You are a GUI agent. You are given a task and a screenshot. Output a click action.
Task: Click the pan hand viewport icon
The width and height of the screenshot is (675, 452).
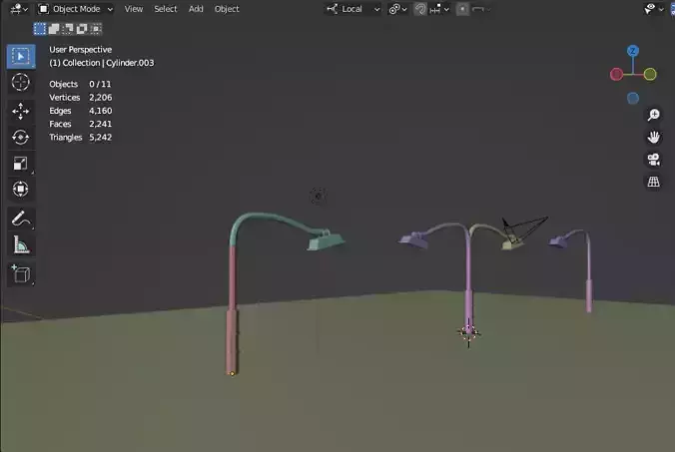653,137
